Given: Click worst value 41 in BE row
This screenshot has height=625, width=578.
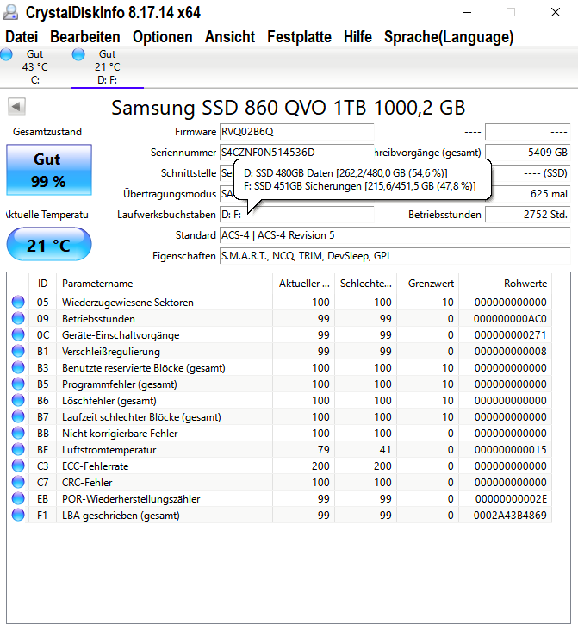Looking at the screenshot, I should click(x=385, y=450).
